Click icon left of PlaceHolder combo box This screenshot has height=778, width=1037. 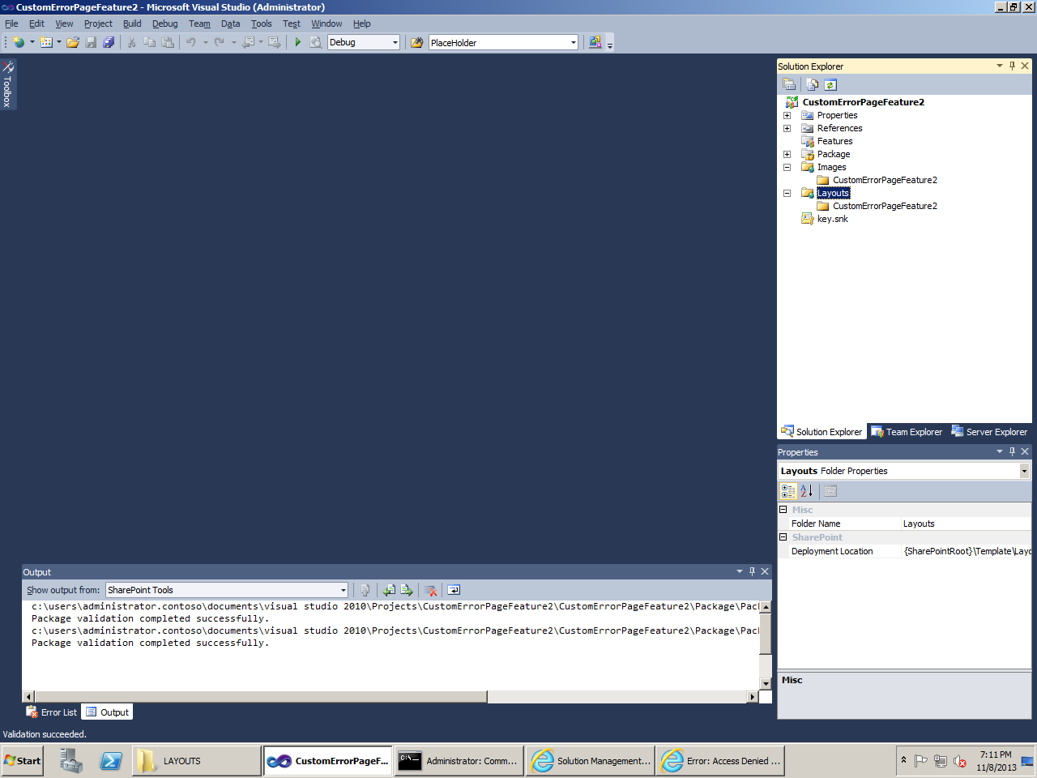[x=417, y=42]
